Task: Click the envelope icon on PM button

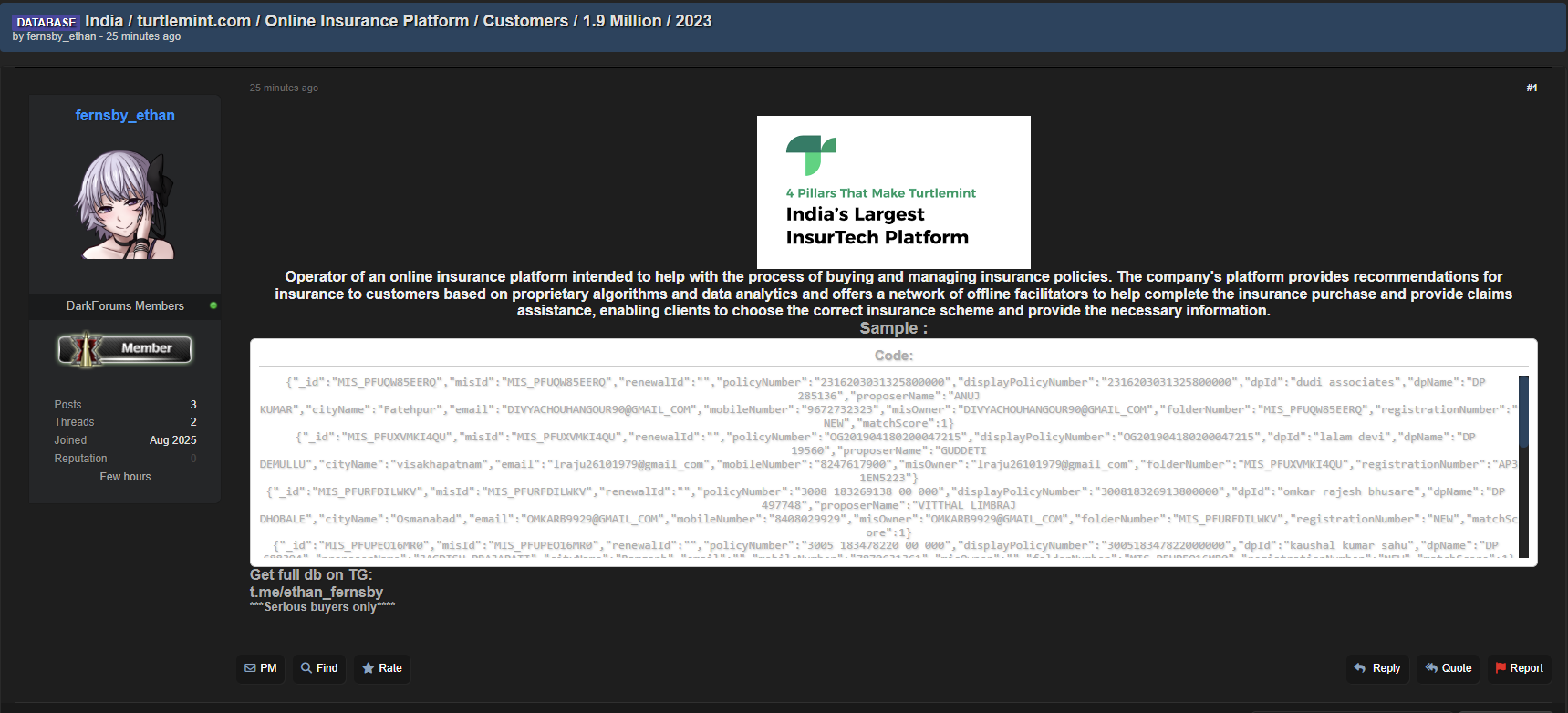Action: point(250,668)
